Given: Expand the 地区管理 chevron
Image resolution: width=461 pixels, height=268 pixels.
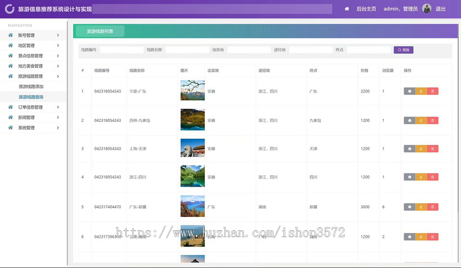Looking at the screenshot, I should [x=58, y=46].
